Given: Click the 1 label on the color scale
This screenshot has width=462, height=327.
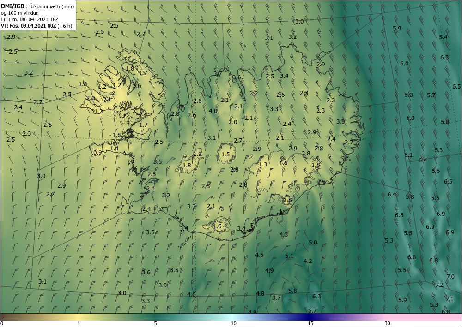Looking at the screenshot, I should [79, 324].
